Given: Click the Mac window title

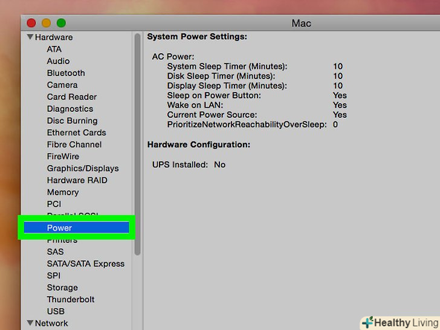Looking at the screenshot, I should pyautogui.click(x=302, y=23).
